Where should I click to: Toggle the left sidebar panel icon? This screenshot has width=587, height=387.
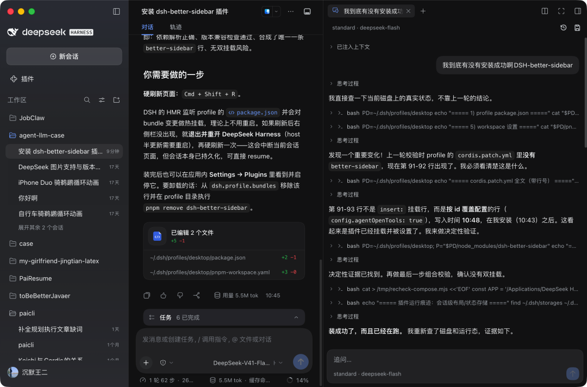(116, 11)
